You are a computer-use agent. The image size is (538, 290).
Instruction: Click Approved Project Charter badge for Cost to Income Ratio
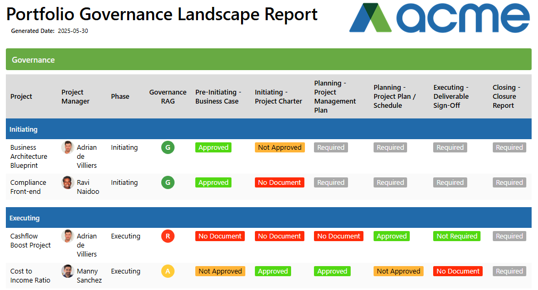point(273,271)
